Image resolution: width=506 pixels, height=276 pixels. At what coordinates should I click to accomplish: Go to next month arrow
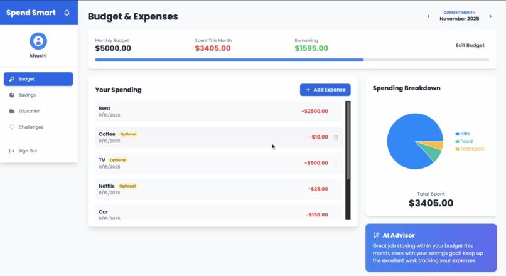click(490, 16)
